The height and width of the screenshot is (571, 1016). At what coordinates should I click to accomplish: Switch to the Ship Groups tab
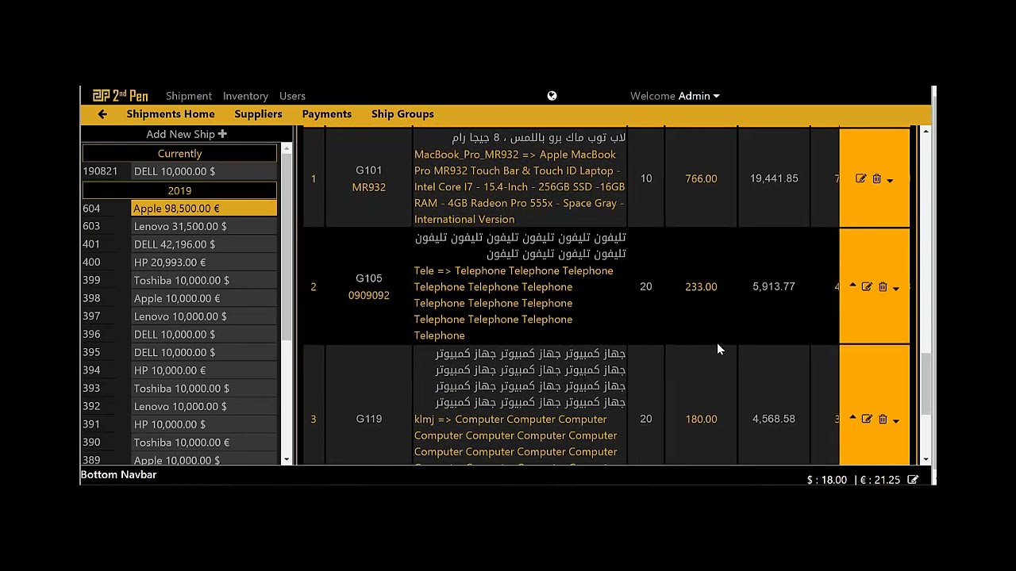point(402,114)
